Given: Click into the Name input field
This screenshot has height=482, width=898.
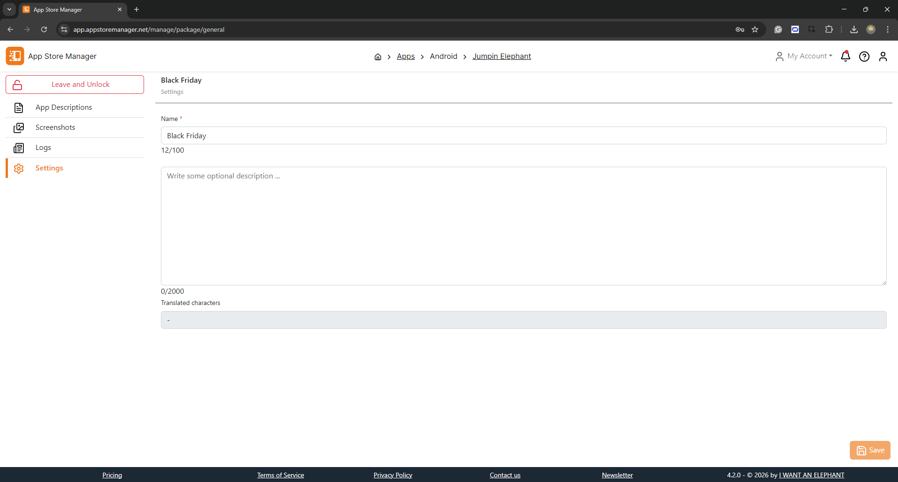Looking at the screenshot, I should pos(523,135).
